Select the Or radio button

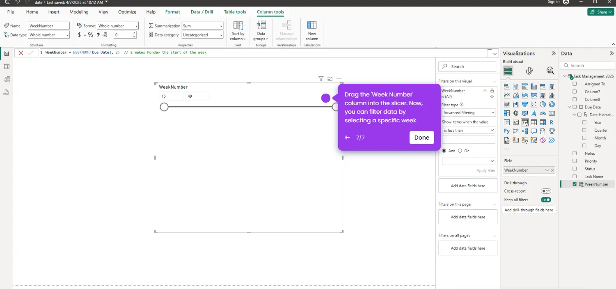click(x=460, y=151)
